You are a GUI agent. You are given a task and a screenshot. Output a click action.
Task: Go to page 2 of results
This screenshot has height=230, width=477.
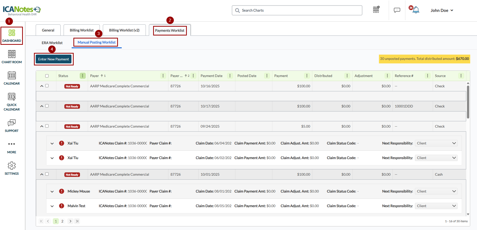(x=62, y=221)
